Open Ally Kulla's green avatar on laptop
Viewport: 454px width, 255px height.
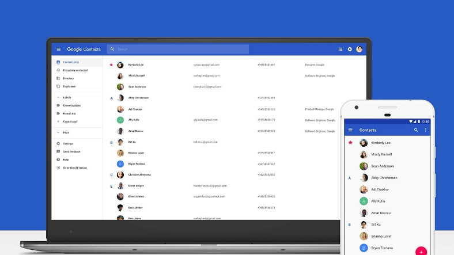(x=120, y=120)
